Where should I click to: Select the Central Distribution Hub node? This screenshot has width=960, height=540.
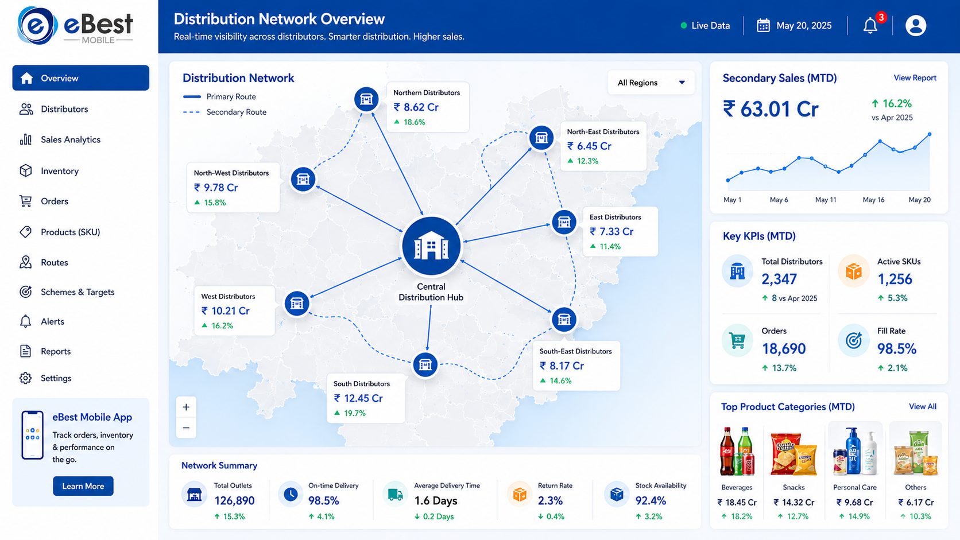(431, 246)
